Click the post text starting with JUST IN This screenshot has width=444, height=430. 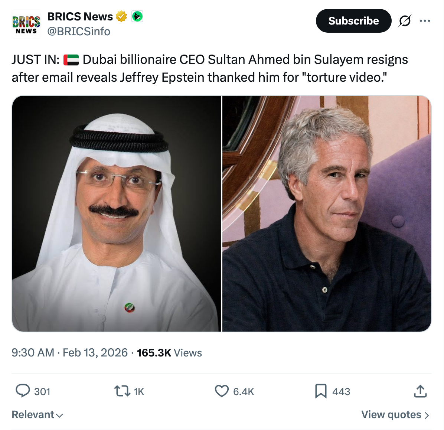tap(210, 68)
